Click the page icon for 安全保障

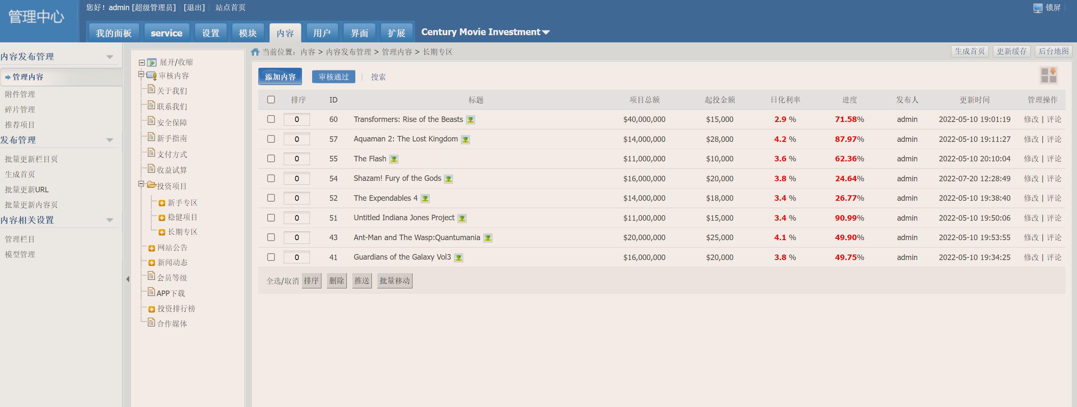click(151, 121)
